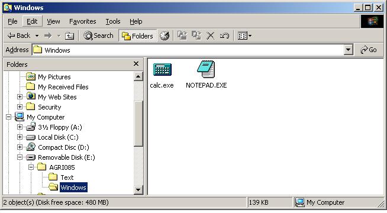Click the Copy To toolbar icon
This screenshot has width=387, height=213.
196,35
